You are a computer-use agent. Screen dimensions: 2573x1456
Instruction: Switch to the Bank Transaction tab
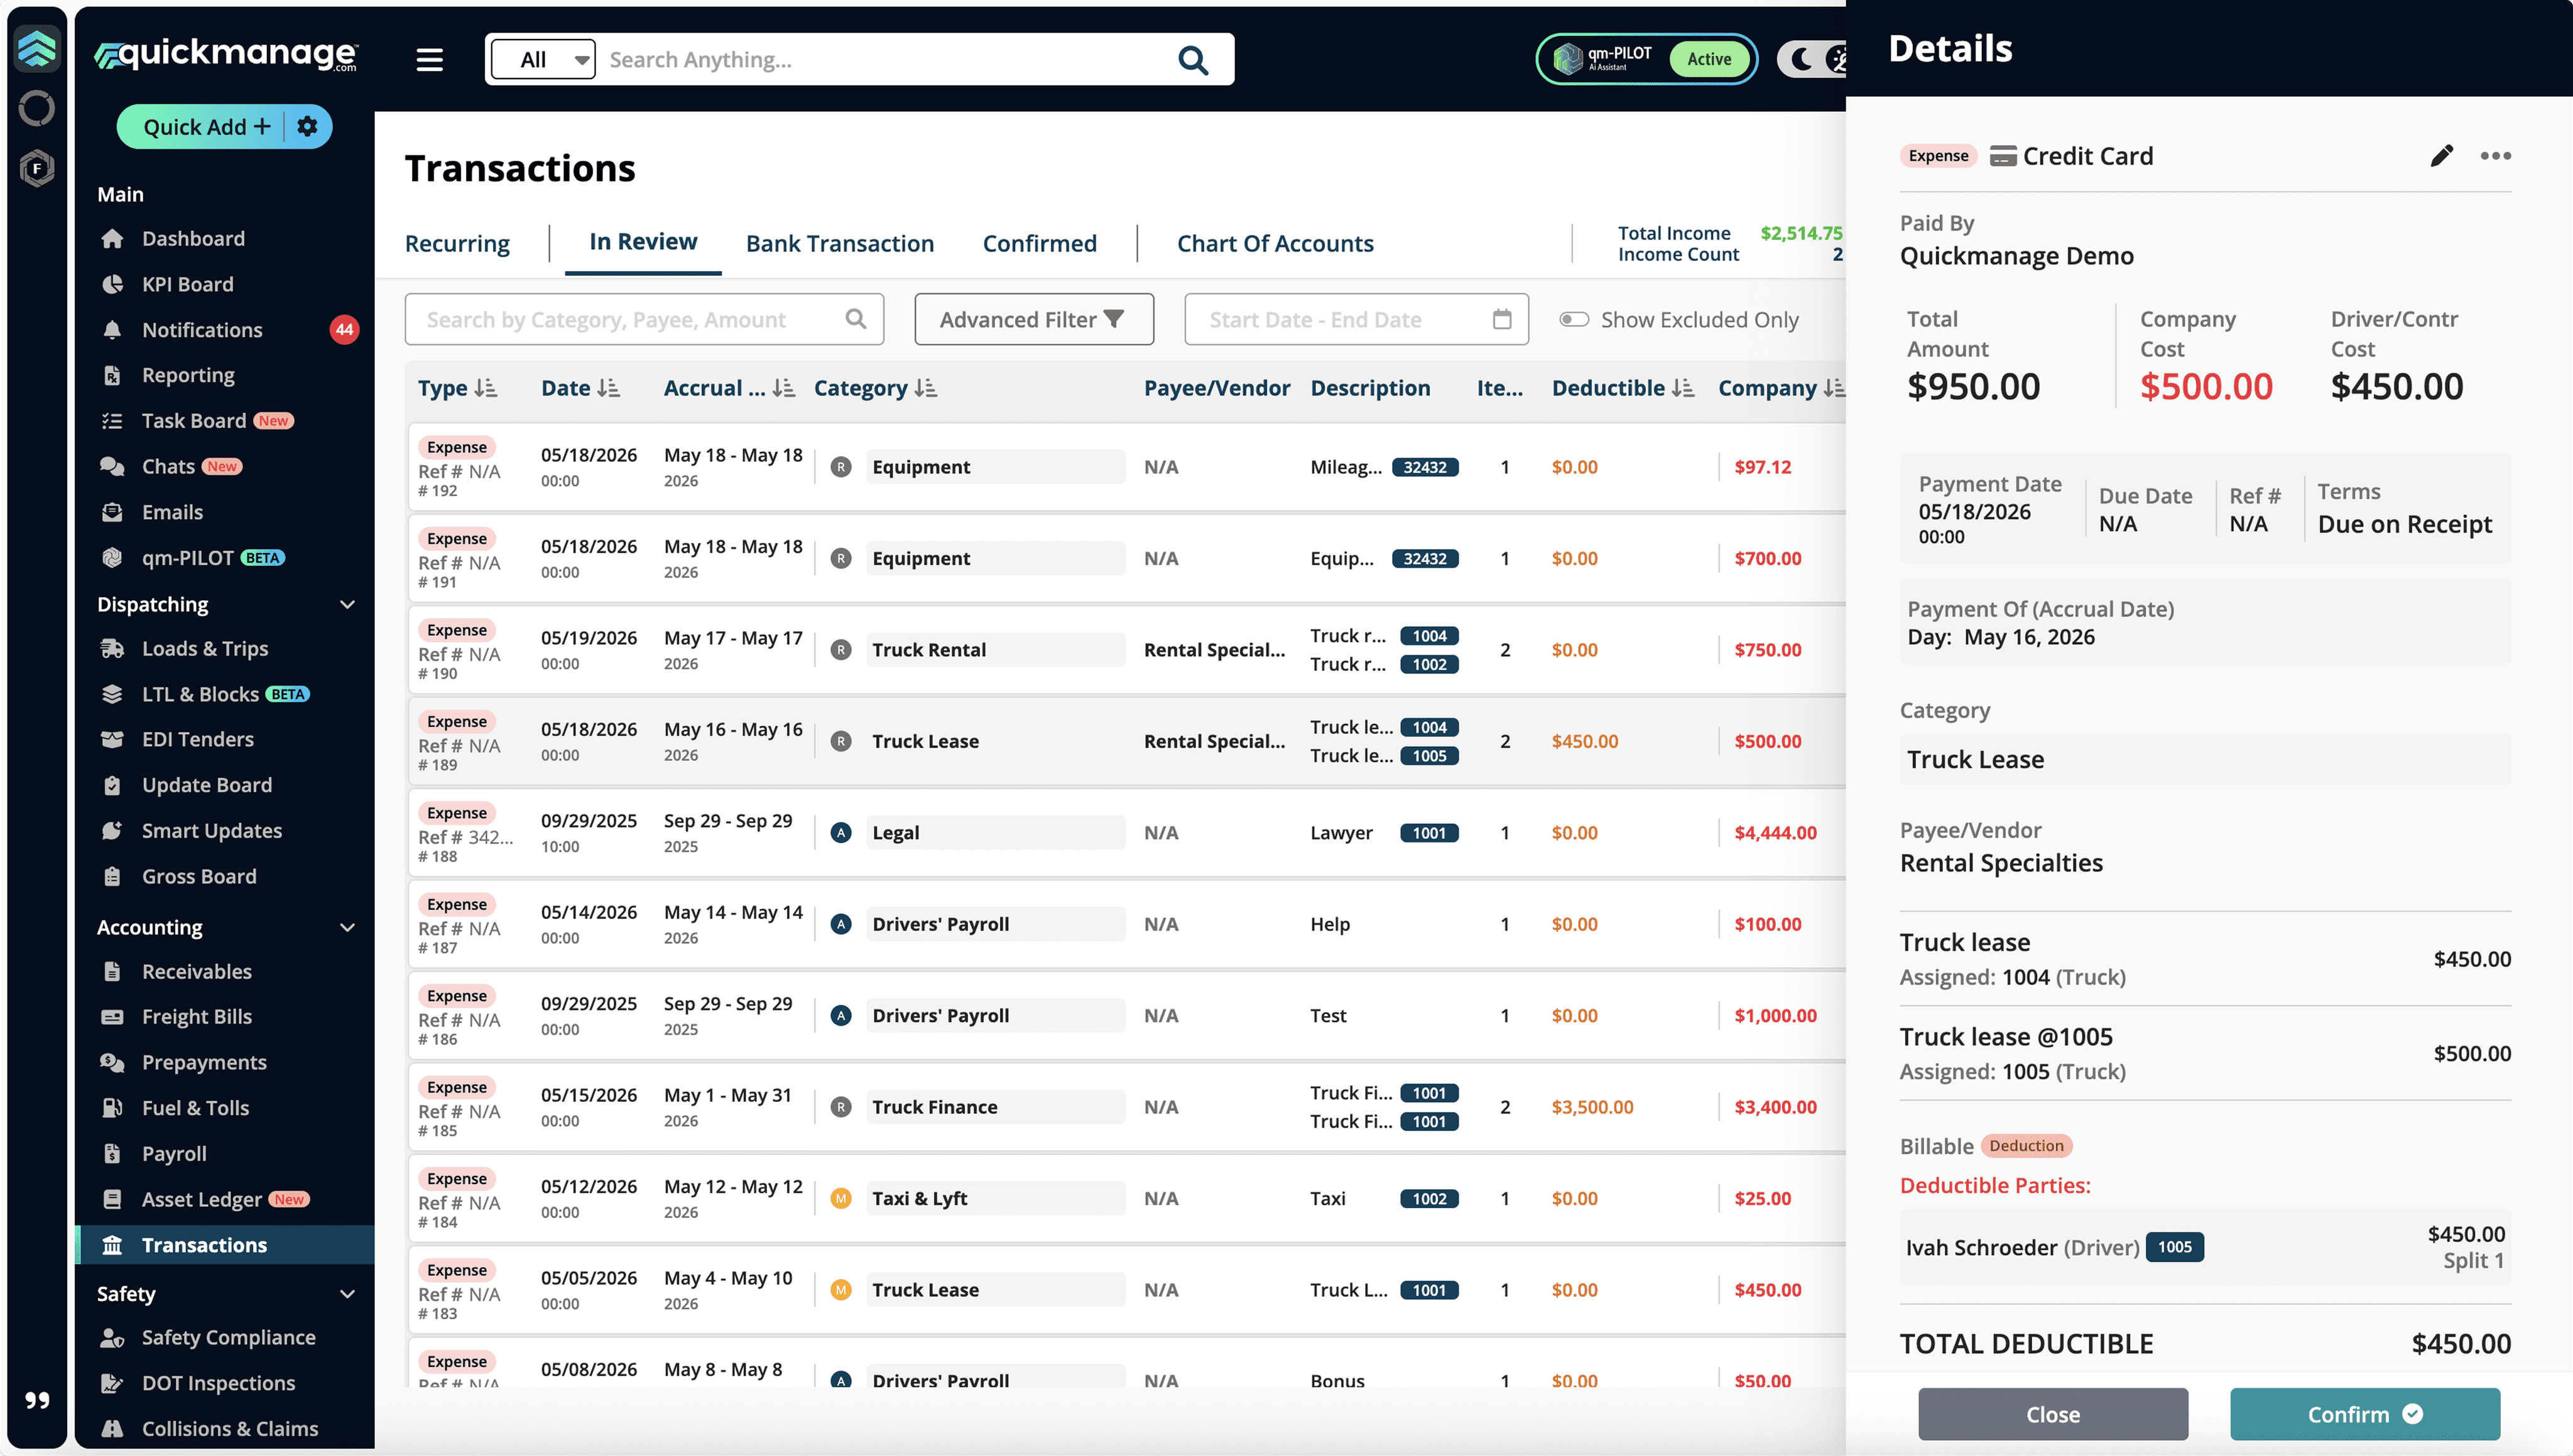point(839,243)
